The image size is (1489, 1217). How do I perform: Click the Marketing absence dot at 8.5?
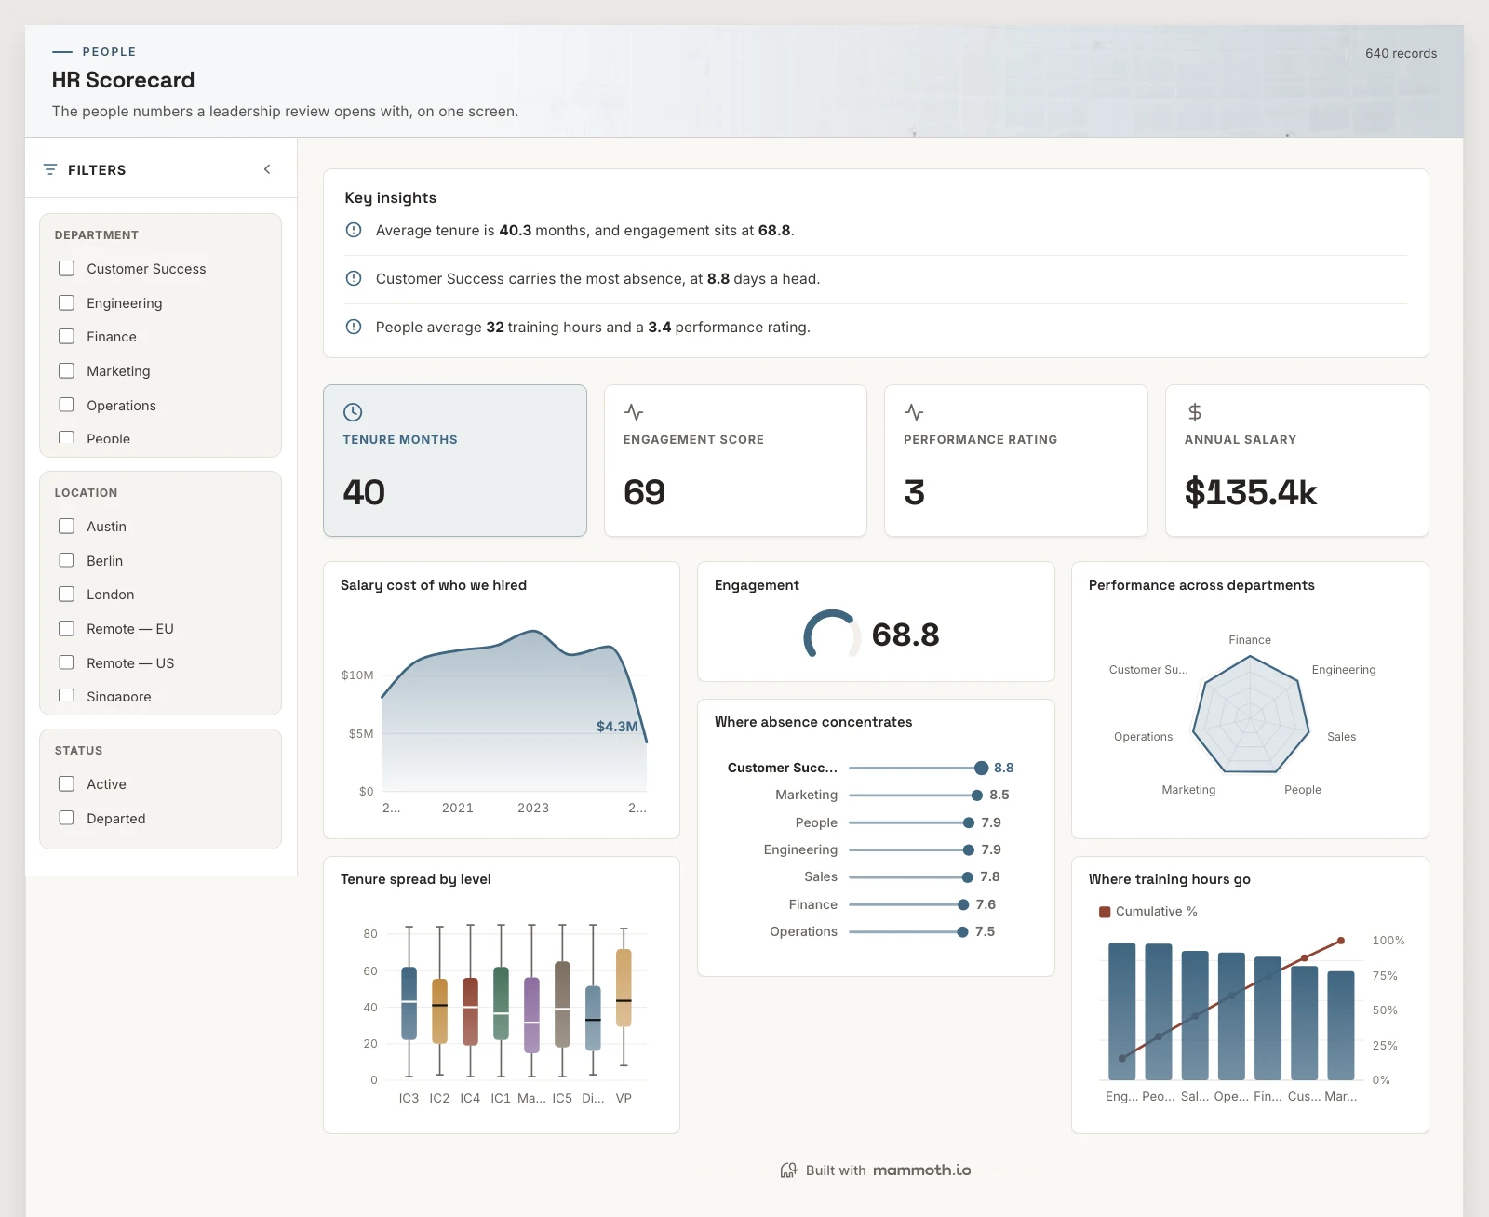click(976, 795)
